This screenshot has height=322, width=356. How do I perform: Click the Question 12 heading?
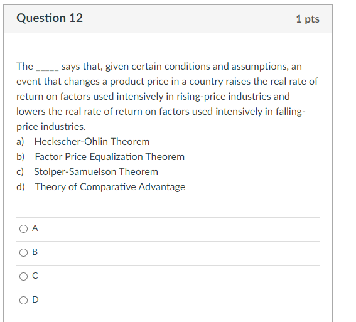(50, 18)
